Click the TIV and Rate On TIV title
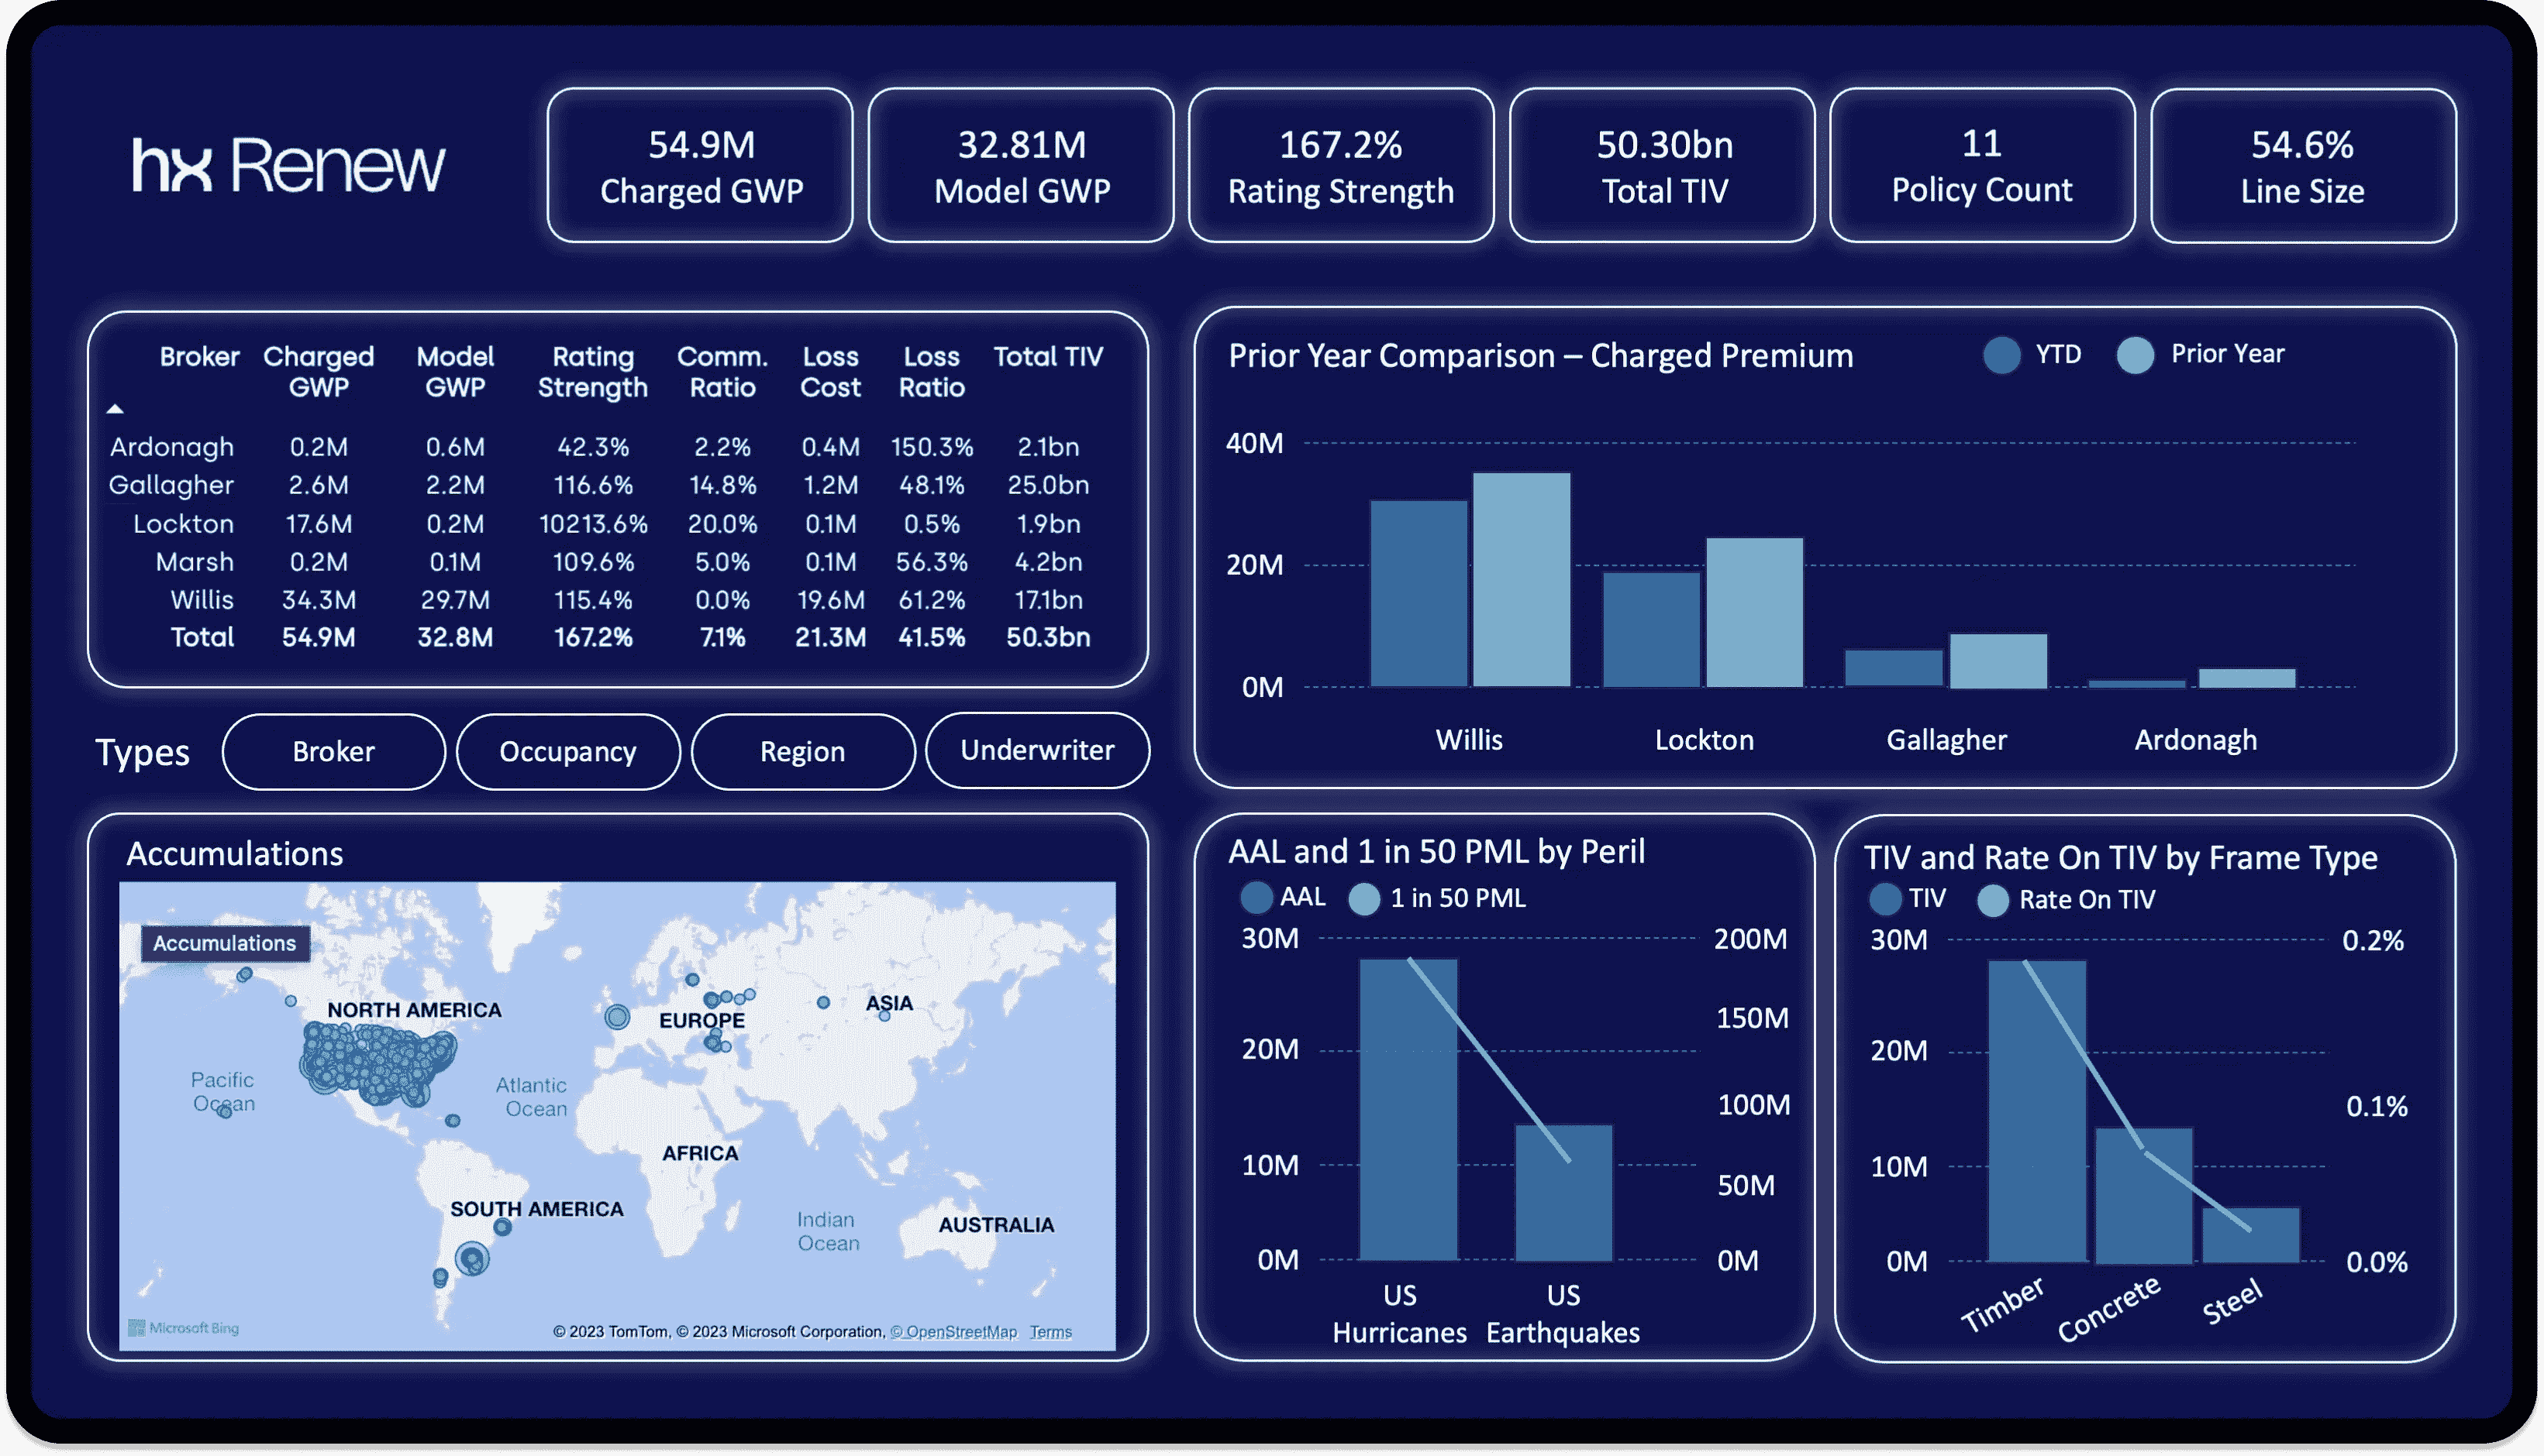This screenshot has width=2544, height=1456. pos(2120,858)
